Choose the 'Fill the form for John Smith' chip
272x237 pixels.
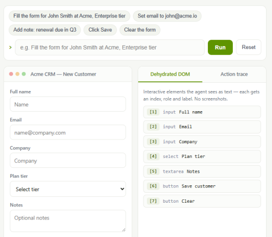pyautogui.click(x=70, y=16)
